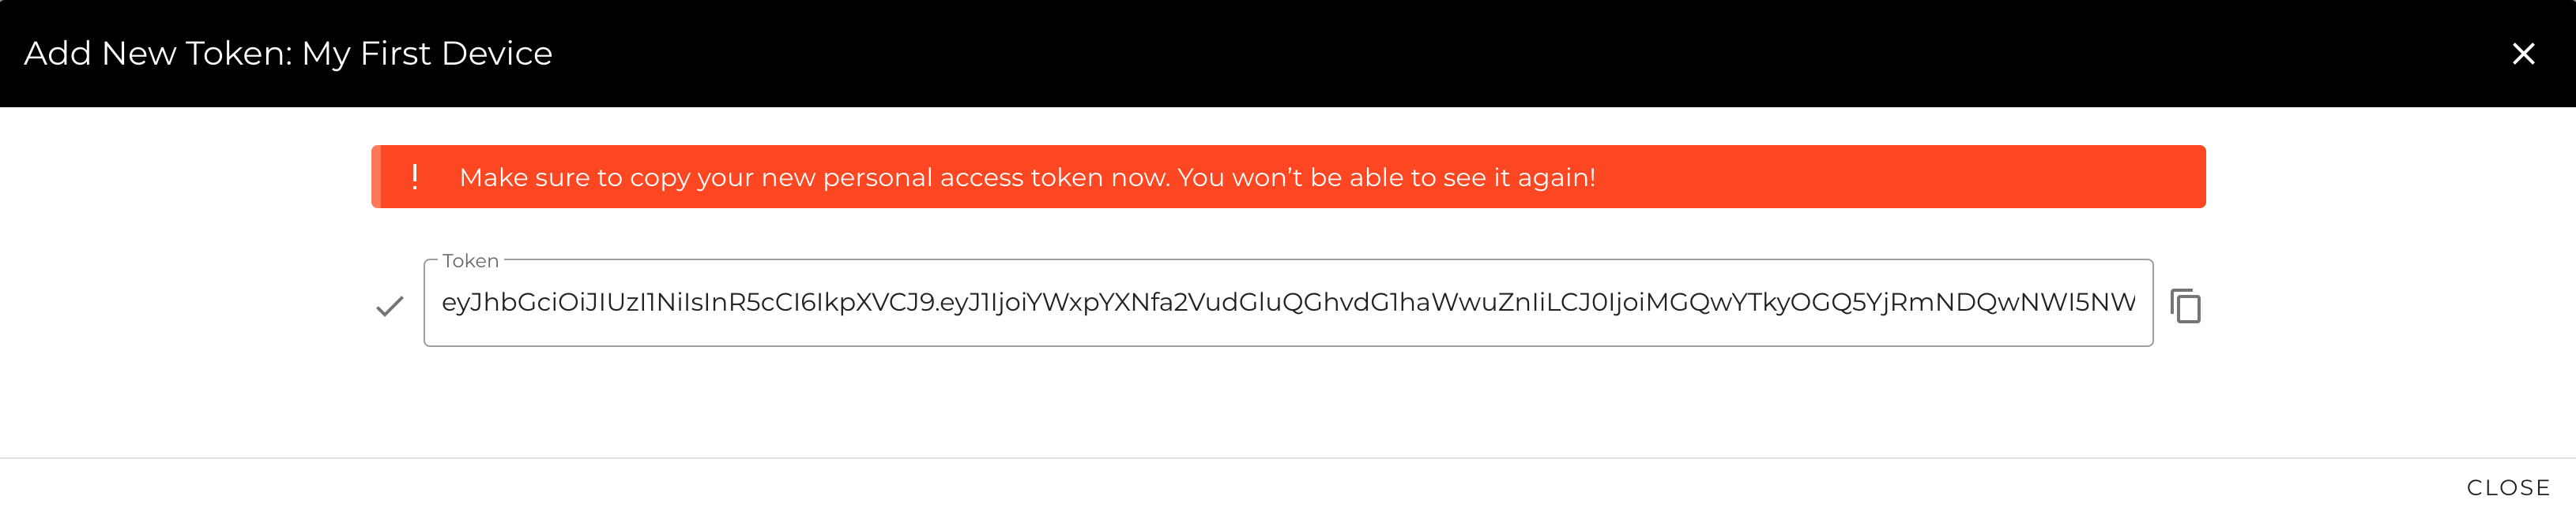Close the Add New Token dialog via CLOSE
2576x511 pixels.
tap(2508, 487)
